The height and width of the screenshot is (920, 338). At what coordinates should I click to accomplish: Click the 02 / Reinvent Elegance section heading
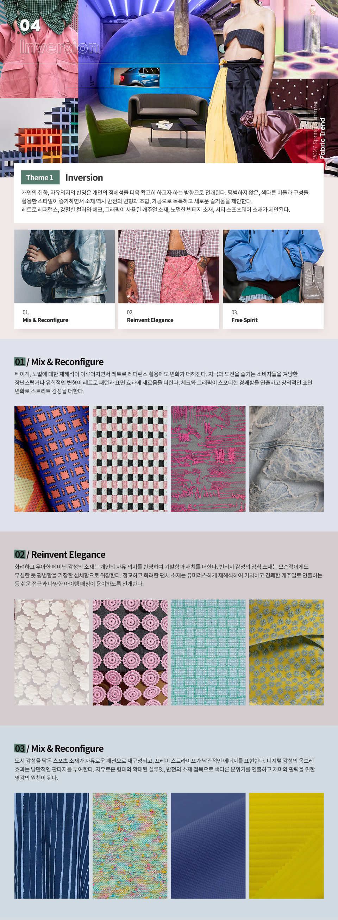tap(60, 554)
